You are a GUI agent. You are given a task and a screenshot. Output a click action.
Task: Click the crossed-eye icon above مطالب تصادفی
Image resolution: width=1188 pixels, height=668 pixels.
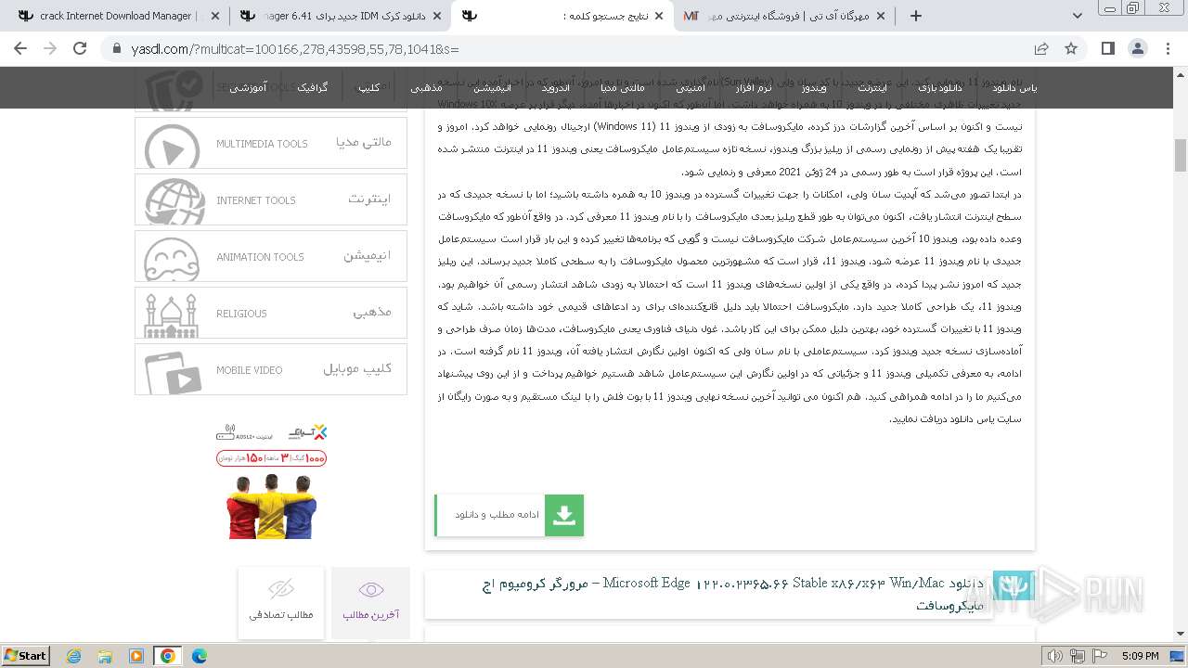281,589
